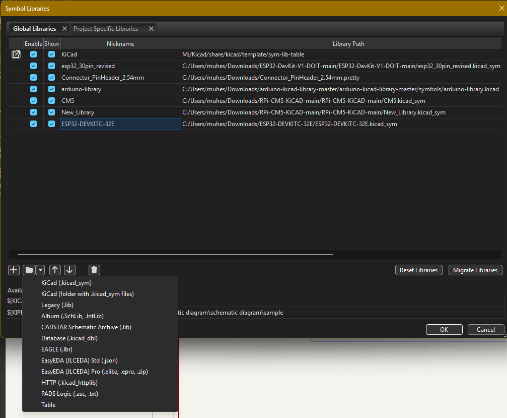Close the Global Libraries tab
507x418 pixels.
click(64, 29)
